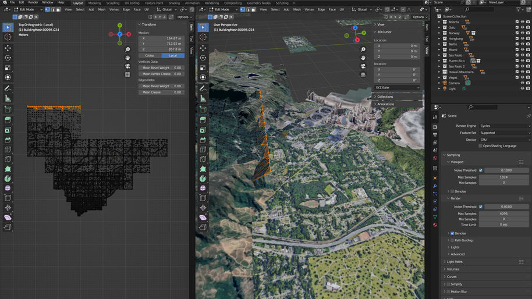
Task: Click the zoom magnifier icon in left viewport
Action: (127, 49)
